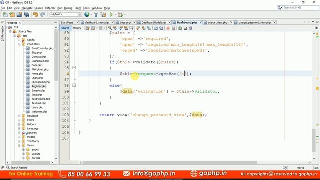Click the Save All toolbar icon
Screen dimensions: 320x180
pos(26,14)
